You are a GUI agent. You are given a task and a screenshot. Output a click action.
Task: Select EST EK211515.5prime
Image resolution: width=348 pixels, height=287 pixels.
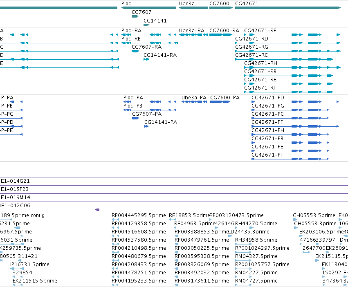point(35,281)
